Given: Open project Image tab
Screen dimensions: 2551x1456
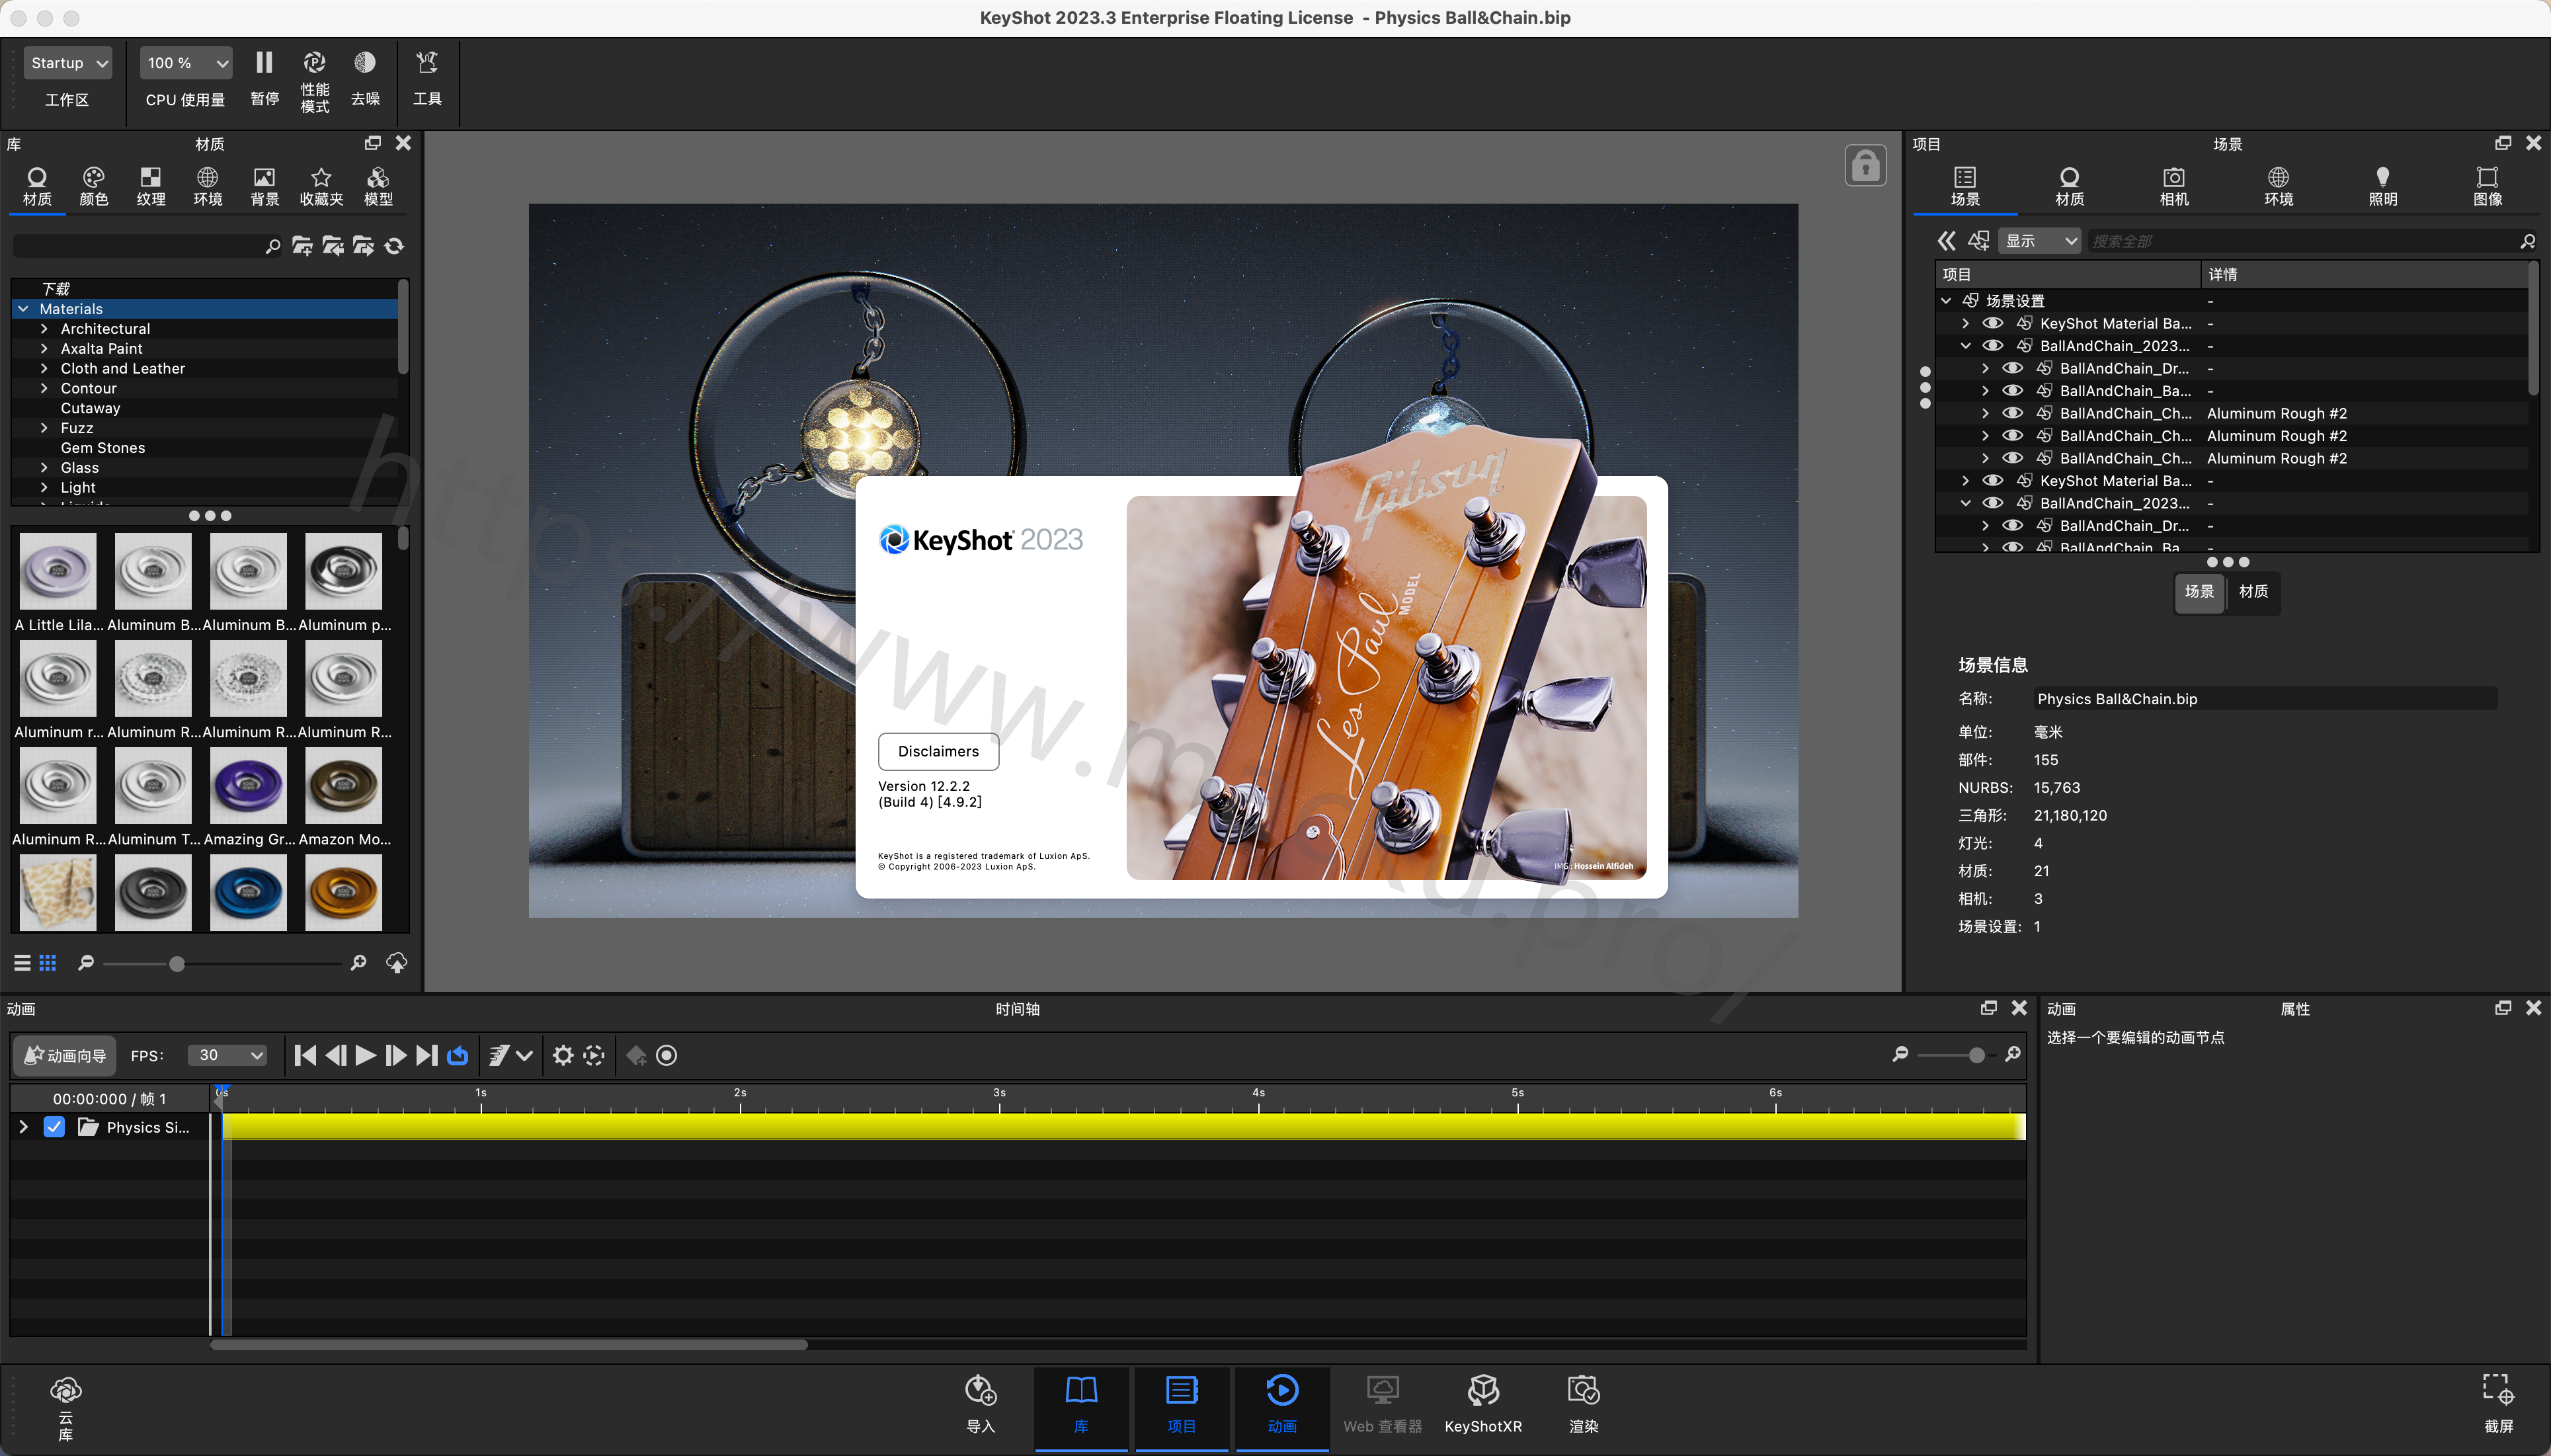Looking at the screenshot, I should pos(2487,186).
